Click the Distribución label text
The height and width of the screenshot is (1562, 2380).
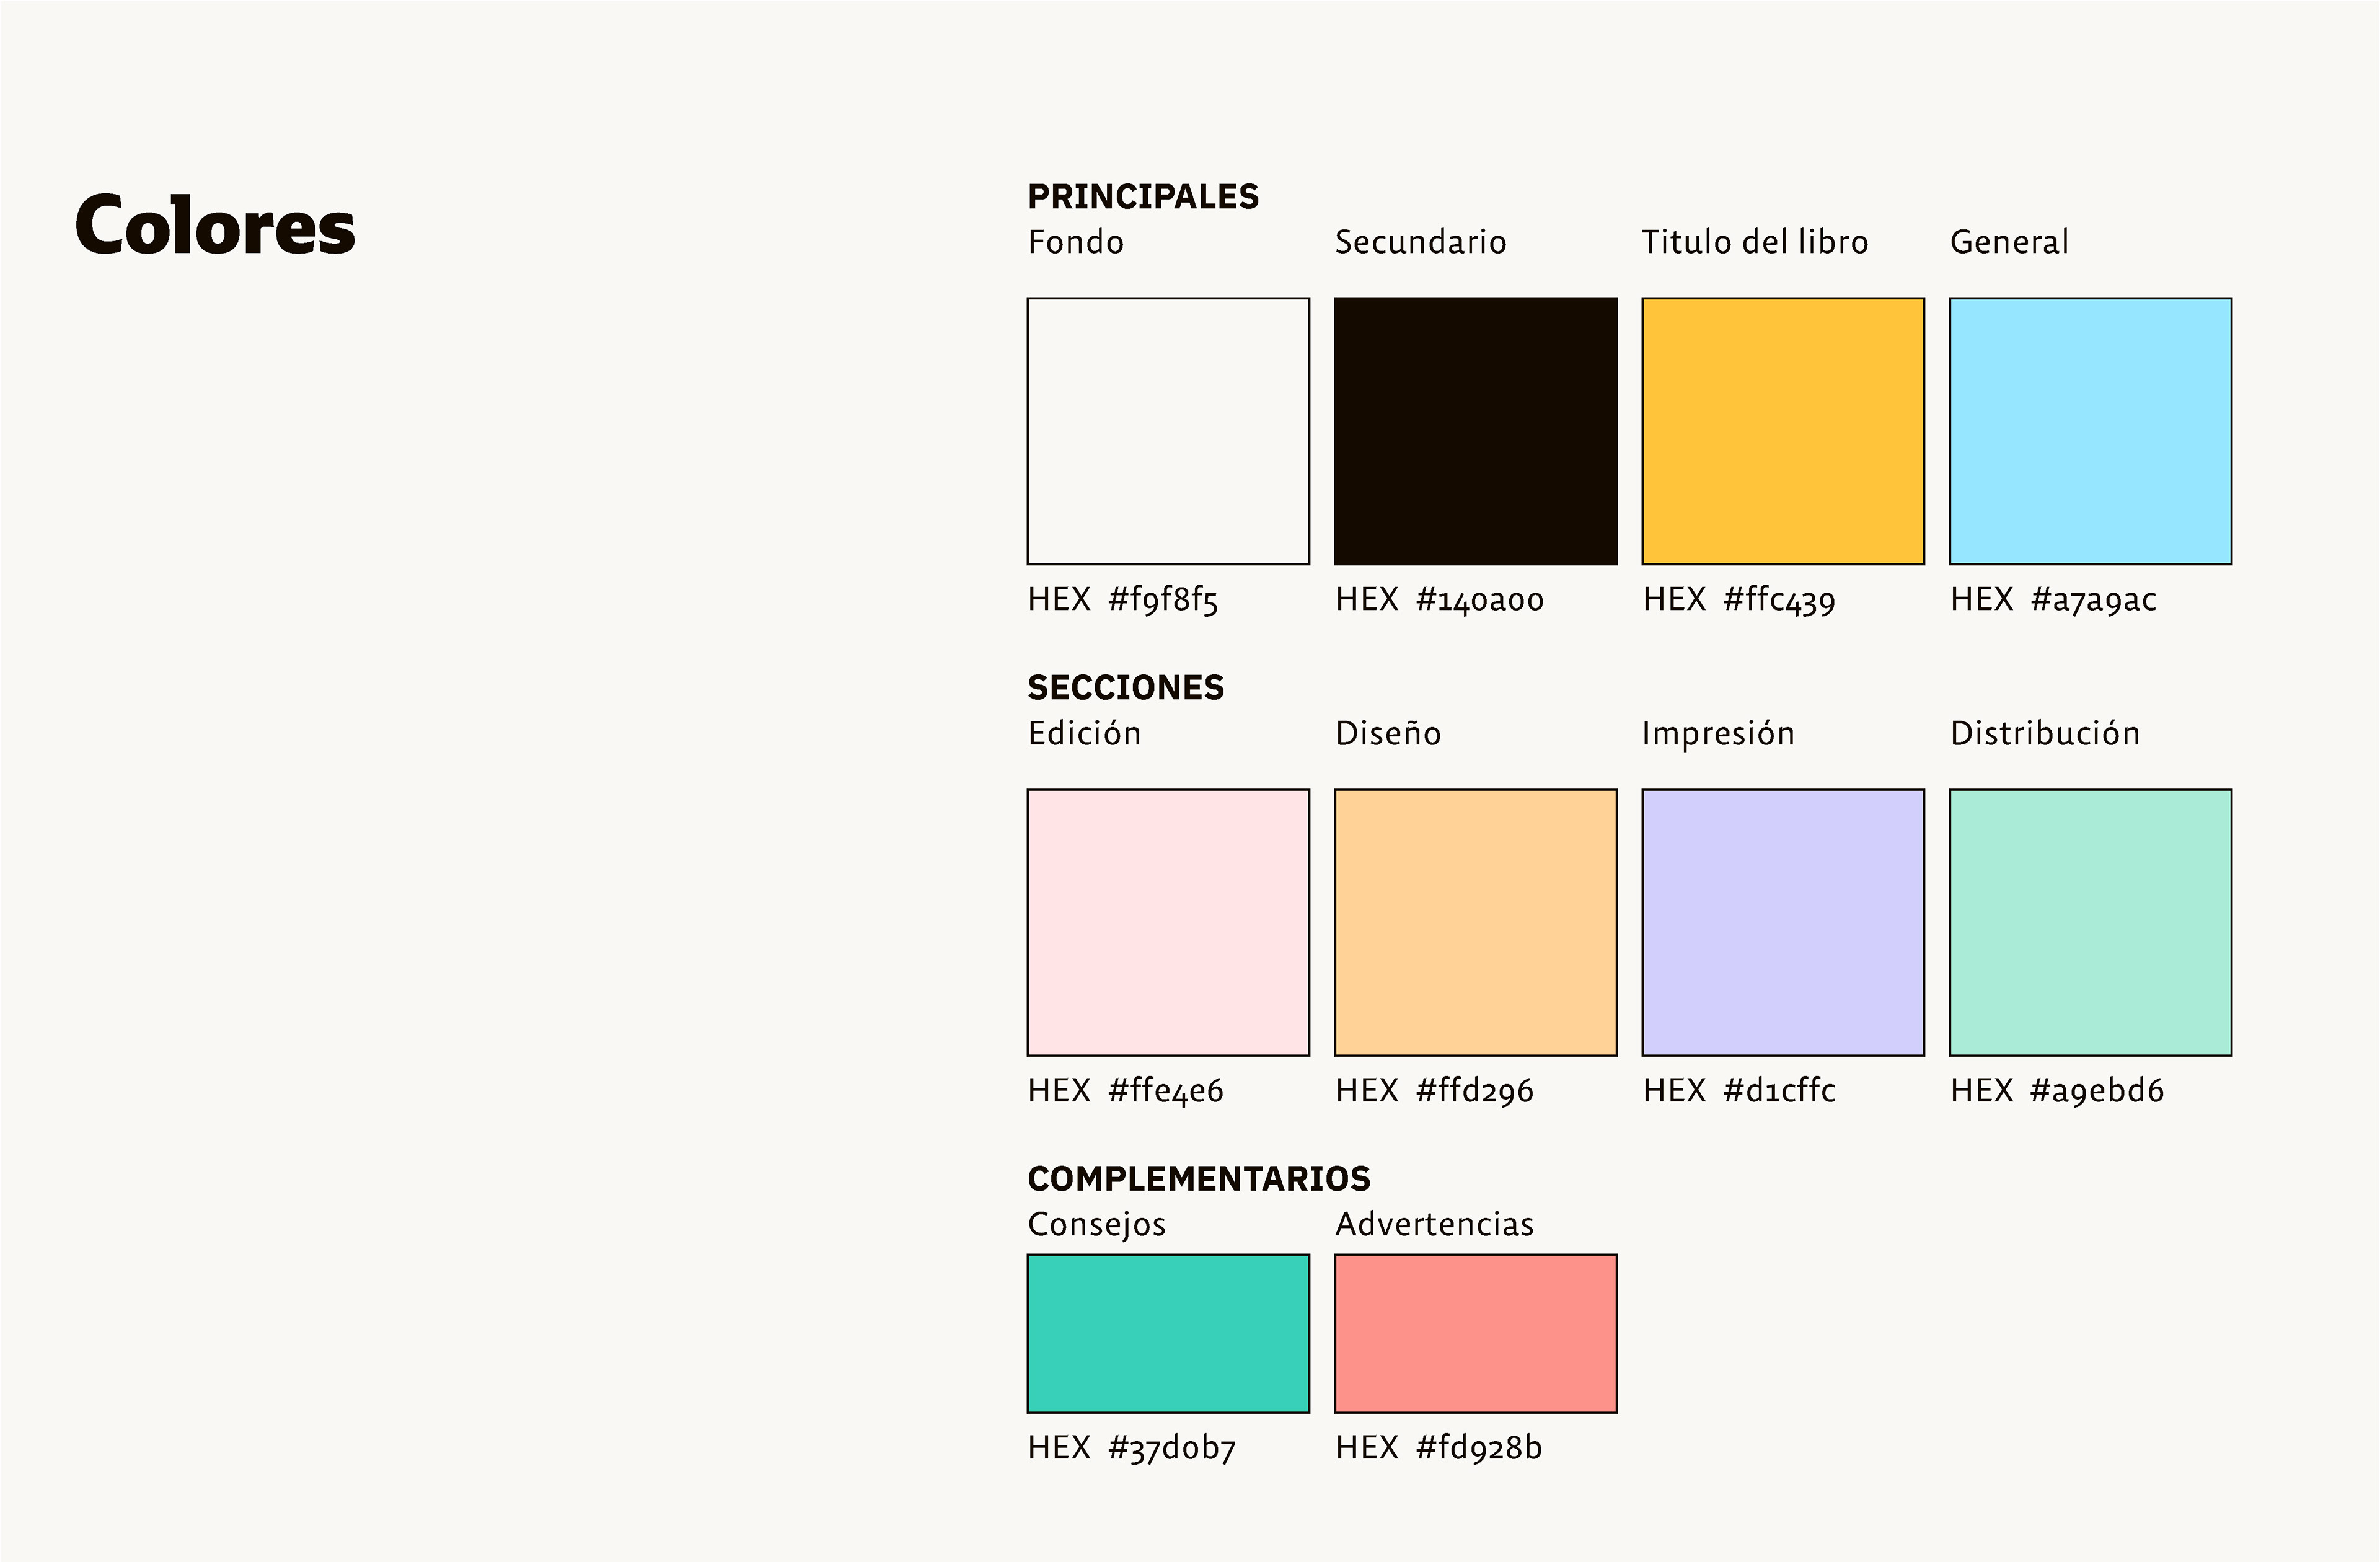pyautogui.click(x=2045, y=734)
